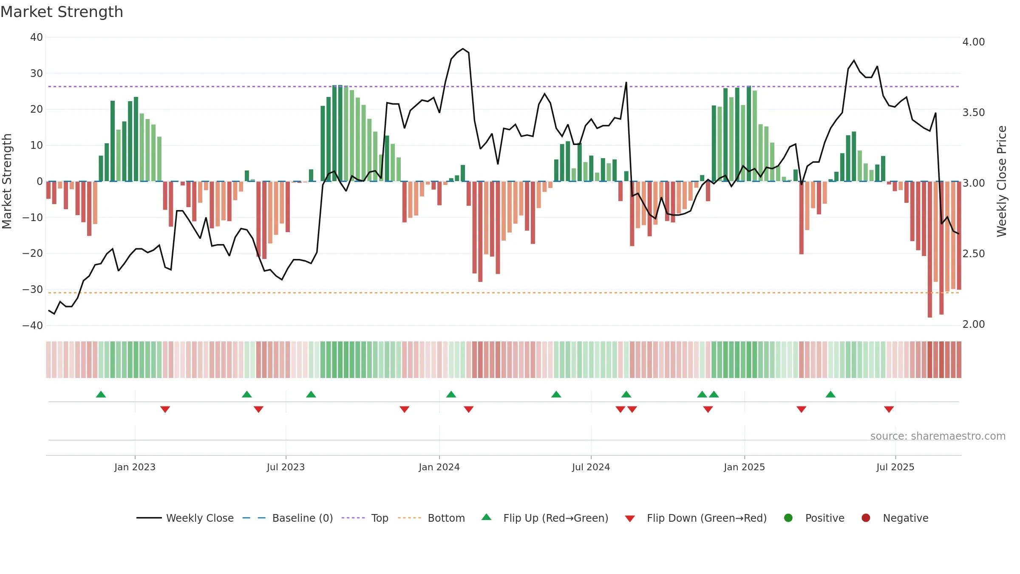Toggle the Flip Up (Red→Green) legend entry
The image size is (1020, 574).
[x=545, y=518]
